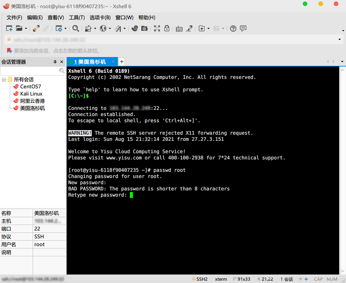Expand the Encoding globe dropdown arrow
Screen dimensions: 346x283
pyautogui.click(x=110, y=29)
